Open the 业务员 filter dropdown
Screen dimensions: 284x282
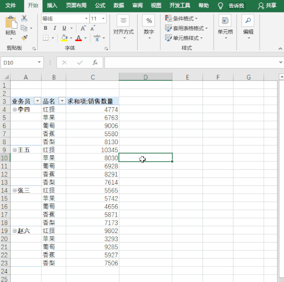[x=37, y=101]
